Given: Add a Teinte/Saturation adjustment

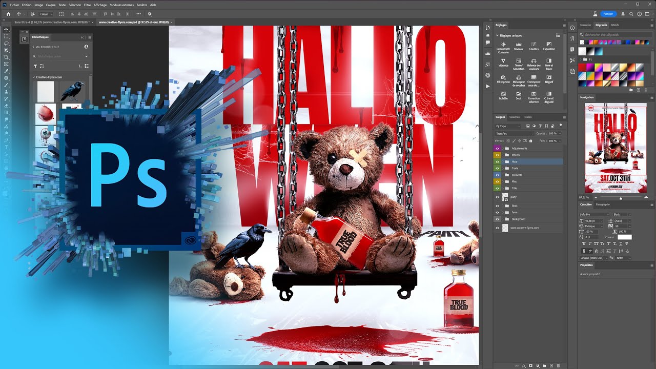Looking at the screenshot, I should coord(519,64).
